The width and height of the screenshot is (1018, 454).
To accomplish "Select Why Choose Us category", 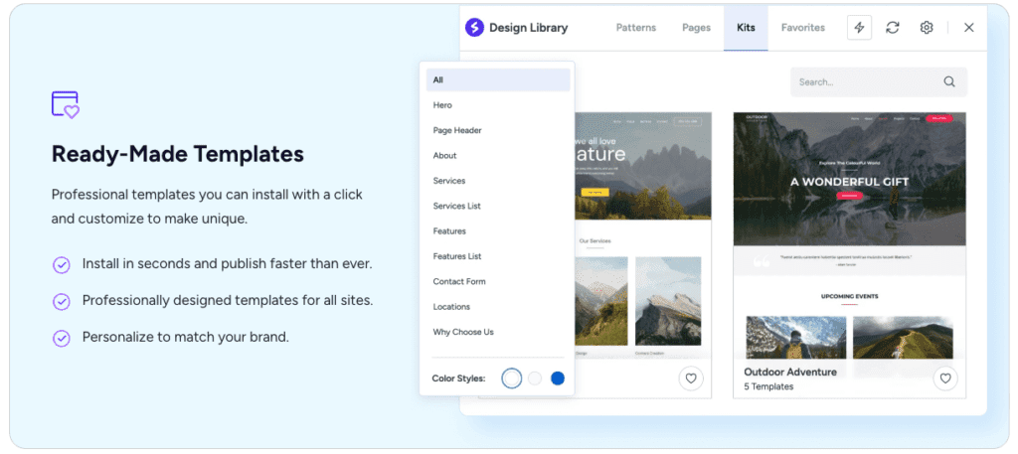I will tap(463, 332).
